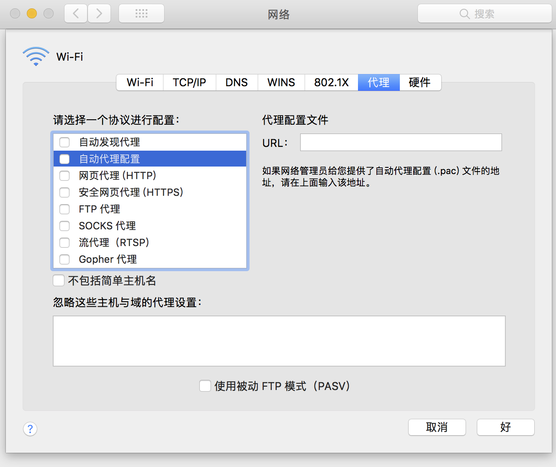Click the Wi-Fi signal icon

point(36,56)
